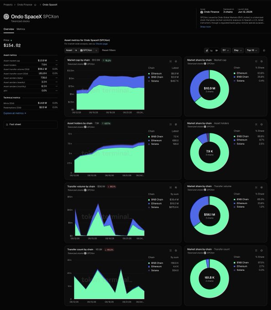Image resolution: width=271 pixels, height=310 pixels.
Task: Click the Latest column header in Market cap legend
Action: click(x=175, y=68)
